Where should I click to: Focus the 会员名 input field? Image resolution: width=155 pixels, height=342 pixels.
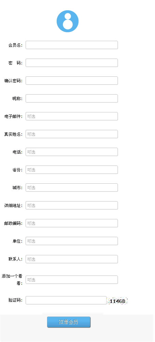pyautogui.click(x=72, y=45)
